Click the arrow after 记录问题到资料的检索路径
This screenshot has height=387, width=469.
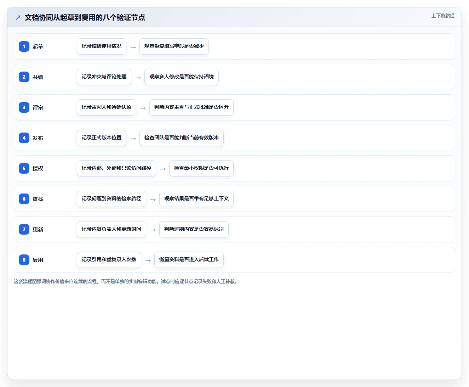[x=153, y=199]
